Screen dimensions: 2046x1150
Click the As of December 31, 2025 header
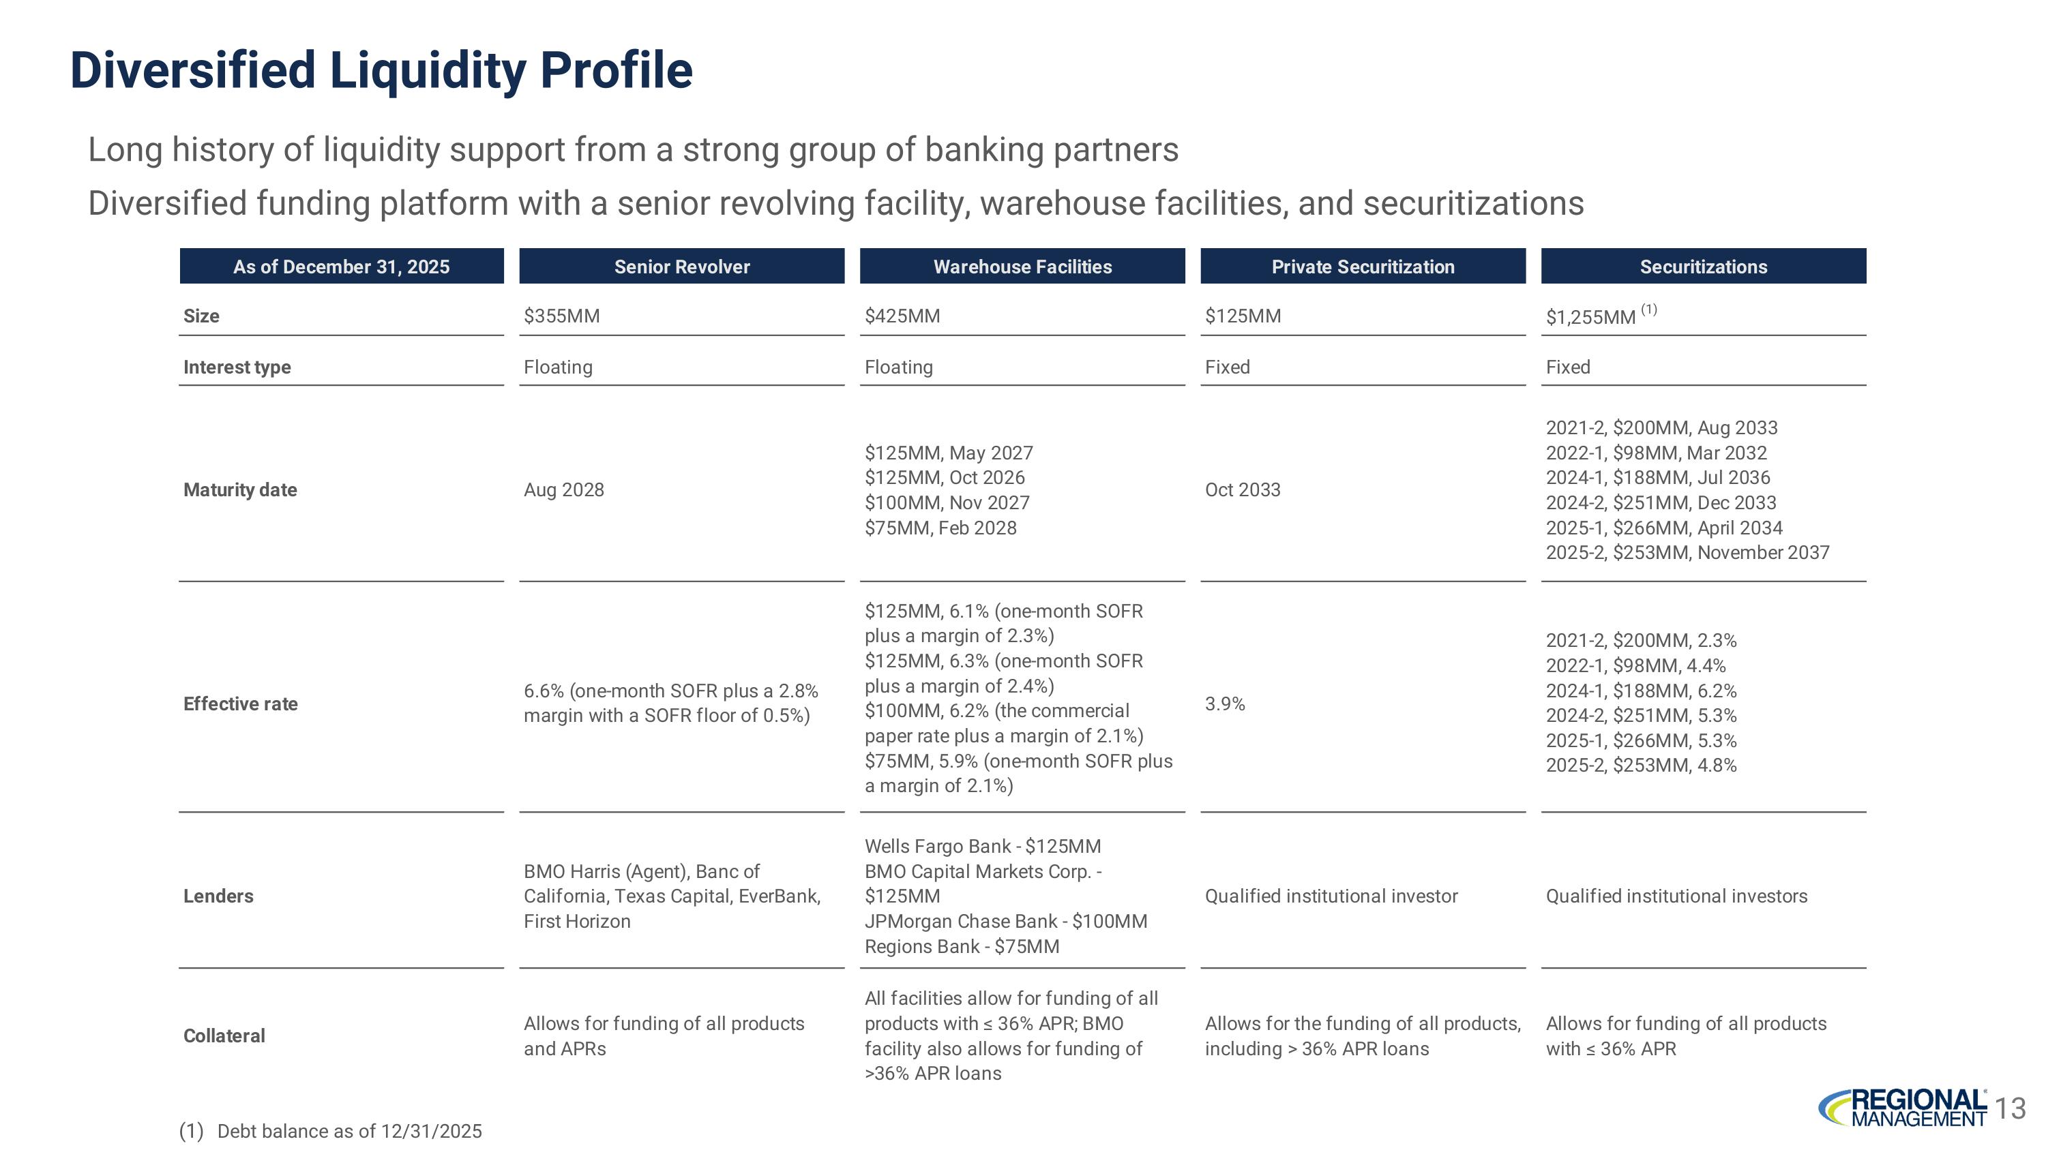(x=342, y=267)
